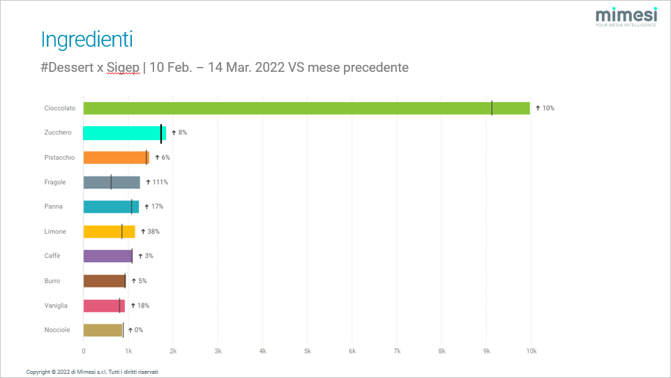The height and width of the screenshot is (378, 671).
Task: Click the yellow Limone bar
Action: click(x=109, y=232)
